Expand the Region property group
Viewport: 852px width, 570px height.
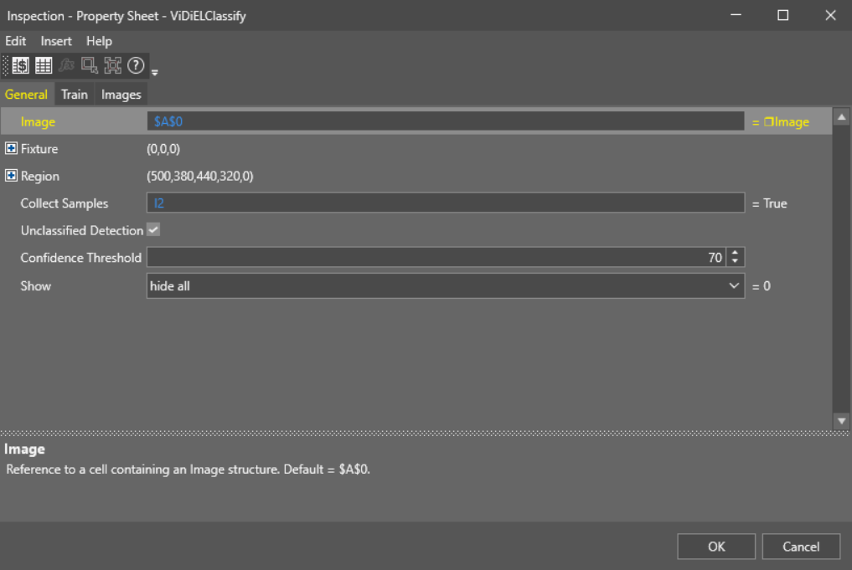[12, 177]
